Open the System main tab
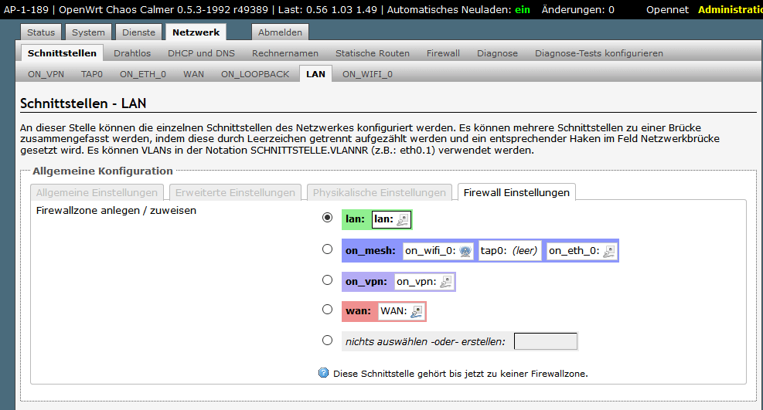This screenshot has height=410, width=763. pyautogui.click(x=88, y=32)
